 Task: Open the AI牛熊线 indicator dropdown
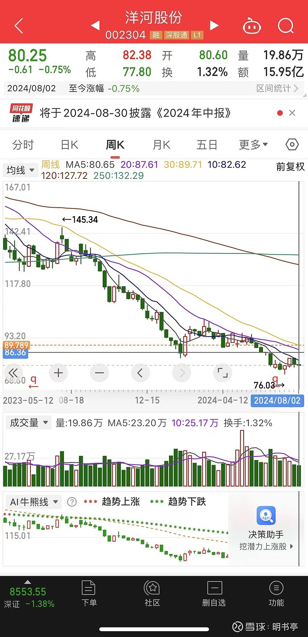(x=34, y=502)
